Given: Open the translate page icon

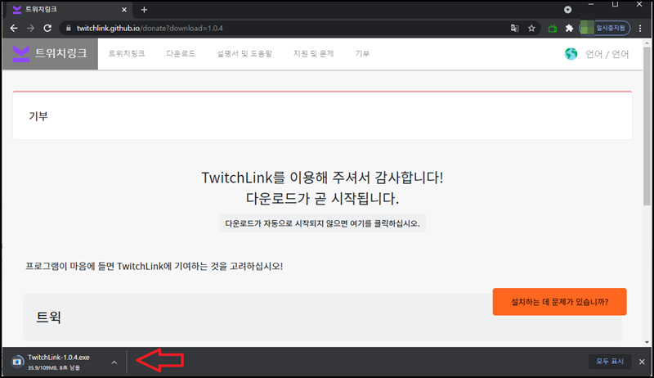Looking at the screenshot, I should click(x=515, y=28).
